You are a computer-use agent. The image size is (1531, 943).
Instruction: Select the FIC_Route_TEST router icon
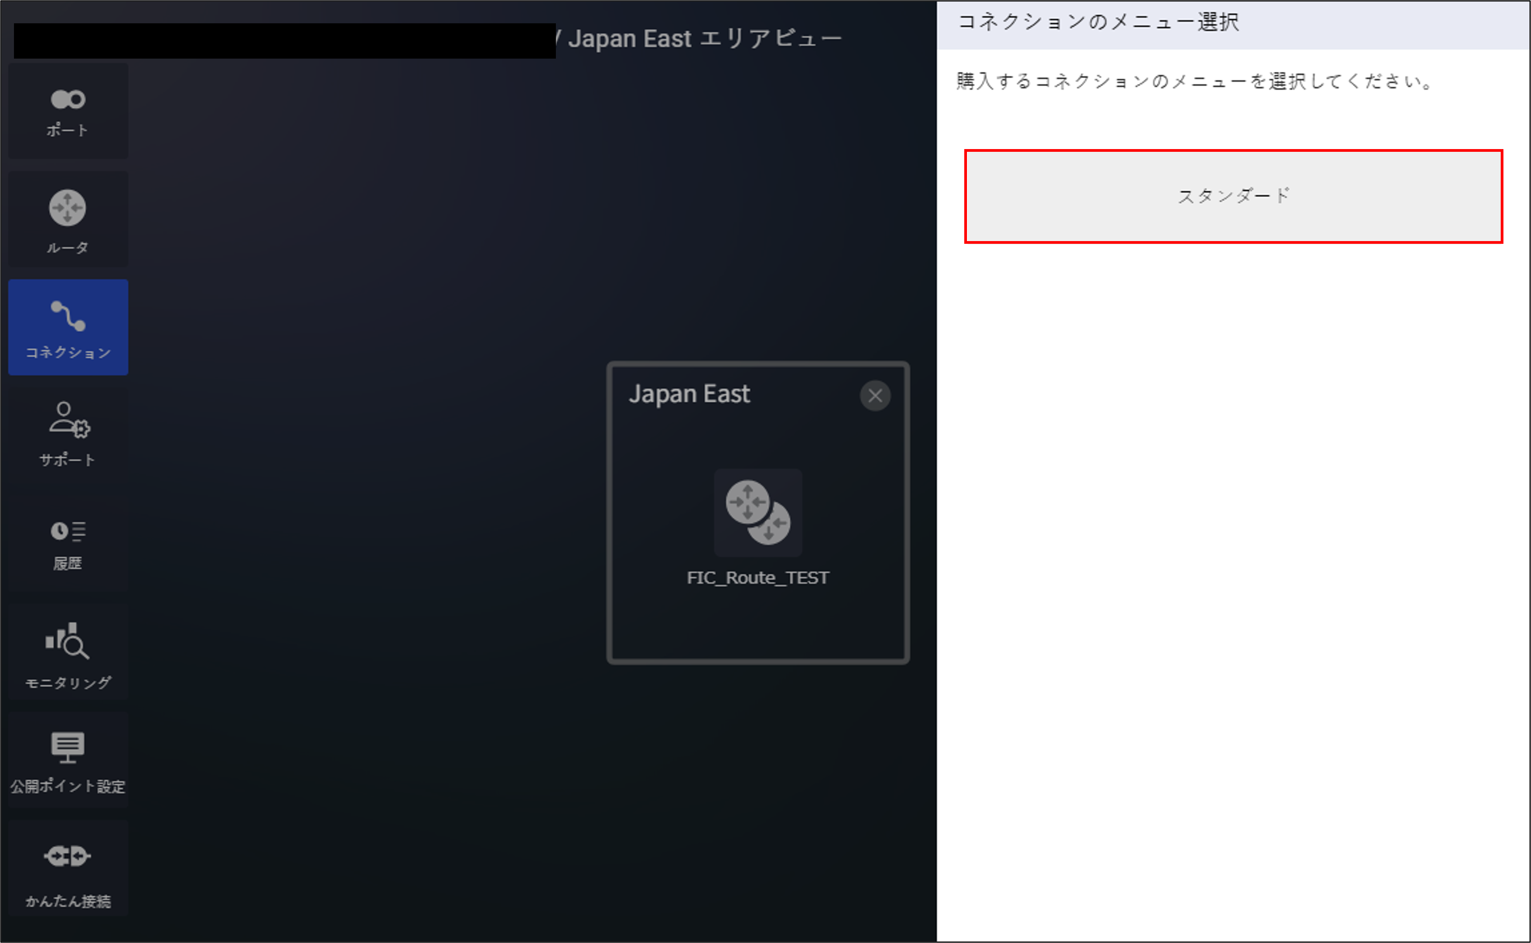(758, 513)
